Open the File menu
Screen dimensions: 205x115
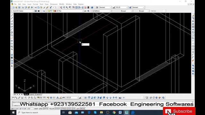point(15,4)
